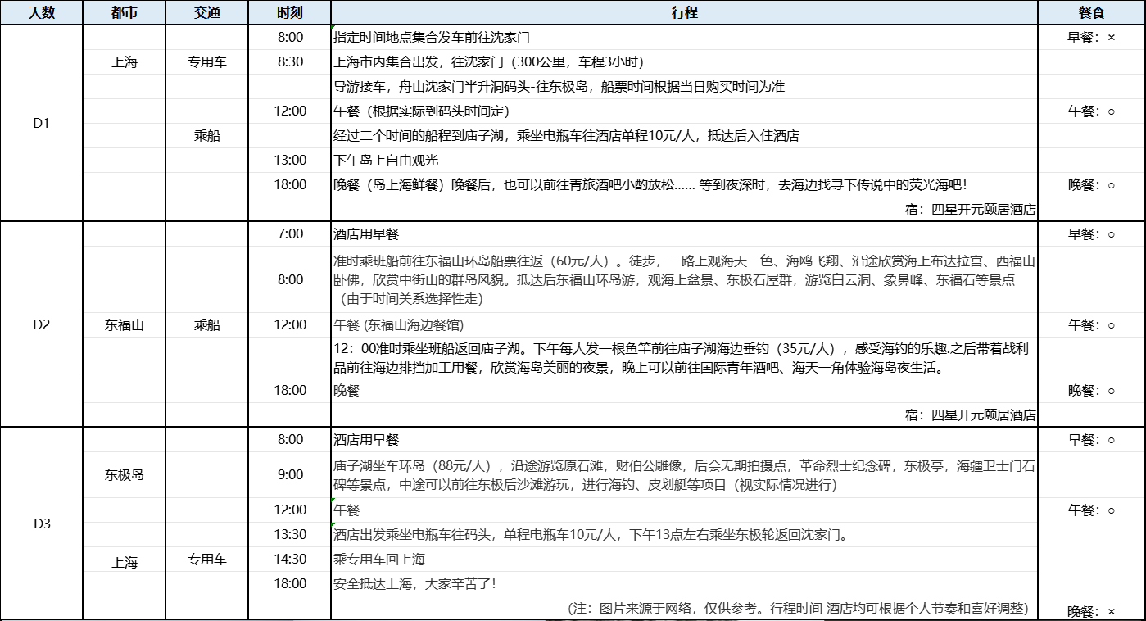
Task: Click the 午餐 (东福山海边餐馆) cell
Action: (684, 325)
